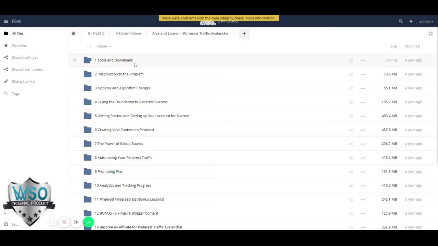Screen dimensions: 438x246
Task: Open 12 BONUS - Six-Figure Blogger Content
Action: tap(126, 213)
